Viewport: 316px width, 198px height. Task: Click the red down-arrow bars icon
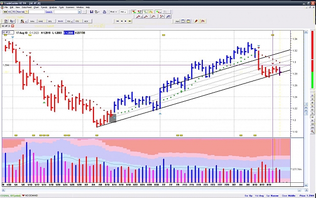click(139, 12)
